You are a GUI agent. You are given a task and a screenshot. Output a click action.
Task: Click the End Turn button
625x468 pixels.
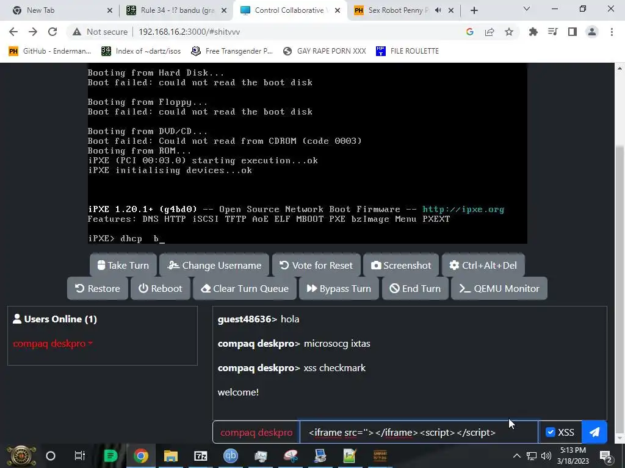tap(415, 288)
